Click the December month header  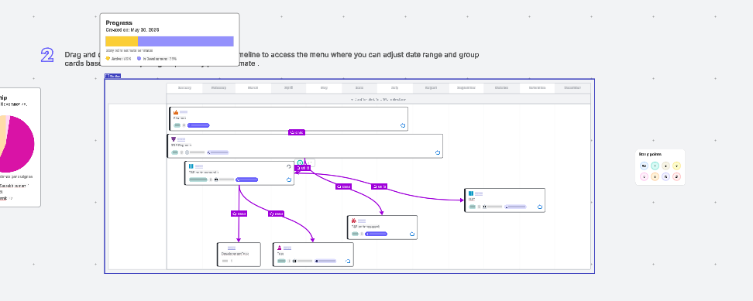(572, 87)
